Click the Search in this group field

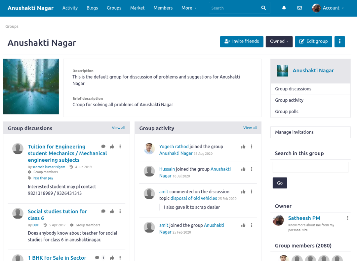pyautogui.click(x=310, y=167)
